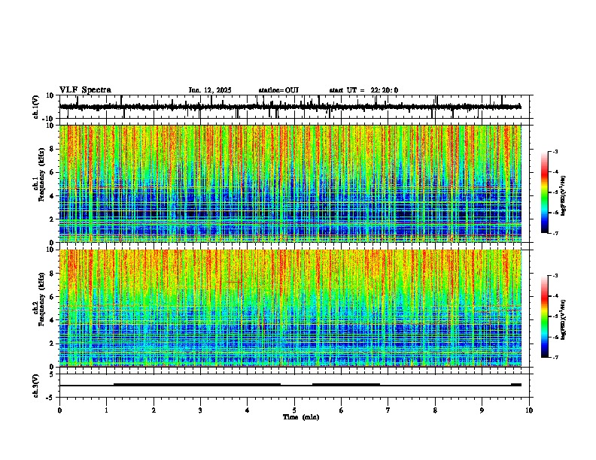The image size is (596, 460).
Task: Click the "Time (min)" axis label
Action: 301,417
